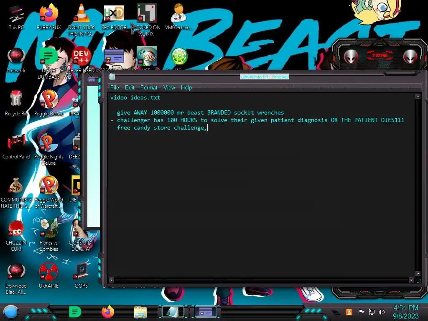Open the Notepad Help menu
Image resolution: width=428 pixels, height=321 pixels.
(186, 88)
